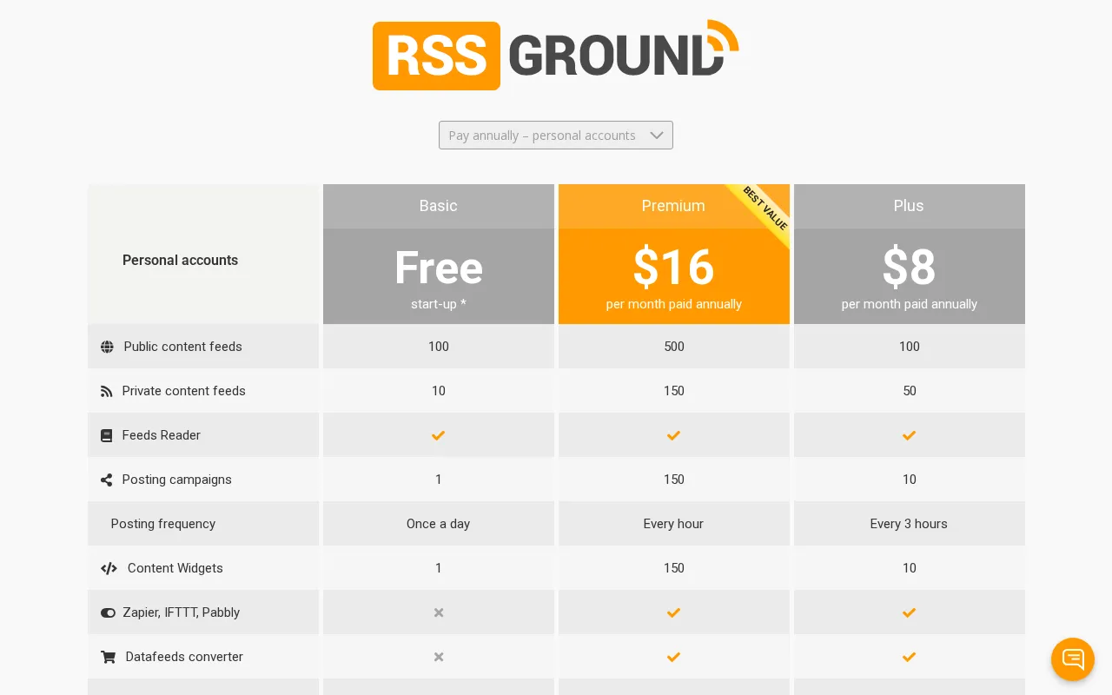Click the Basic plan Feeds Reader checkmark

point(439,435)
